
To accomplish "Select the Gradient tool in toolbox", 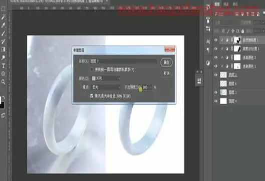I will tap(3, 49).
